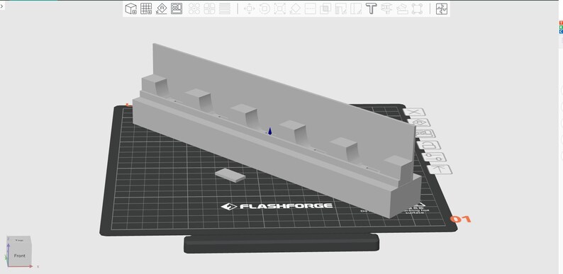This screenshot has width=563, height=274.
Task: Select the Scale gizmo tool
Action: (x=279, y=8)
